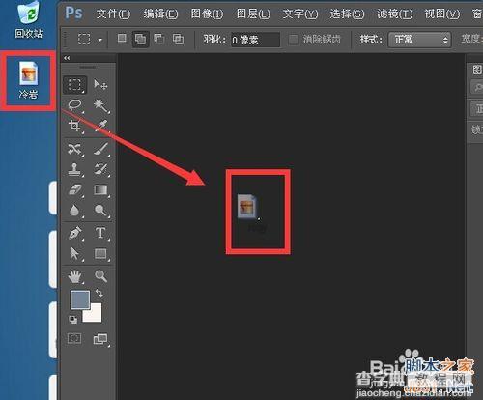The image size is (483, 400).
Task: Select the 冷岩 image file on desktop
Action: [28, 80]
